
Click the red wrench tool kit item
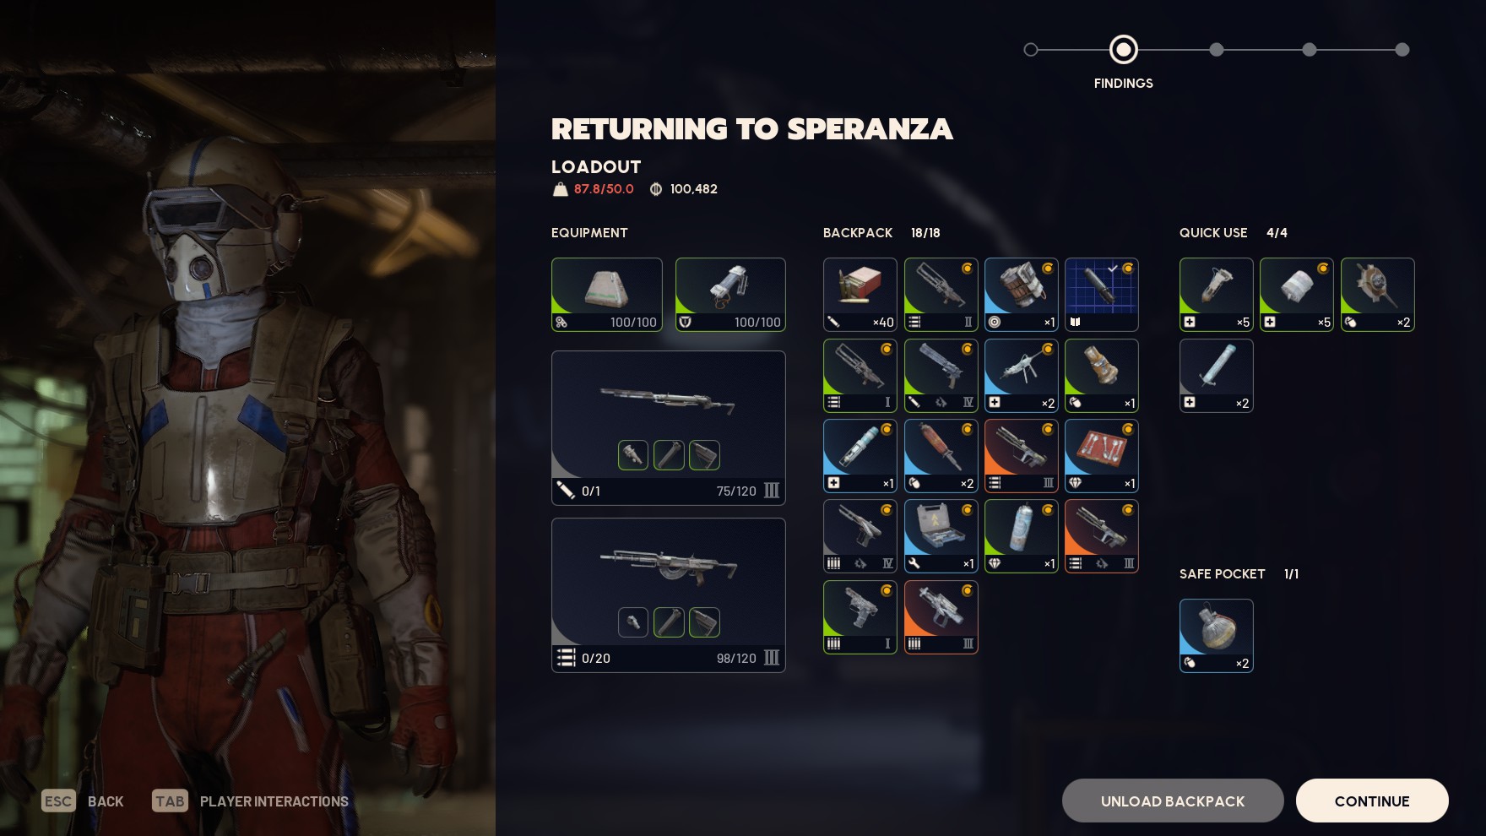pos(1101,456)
